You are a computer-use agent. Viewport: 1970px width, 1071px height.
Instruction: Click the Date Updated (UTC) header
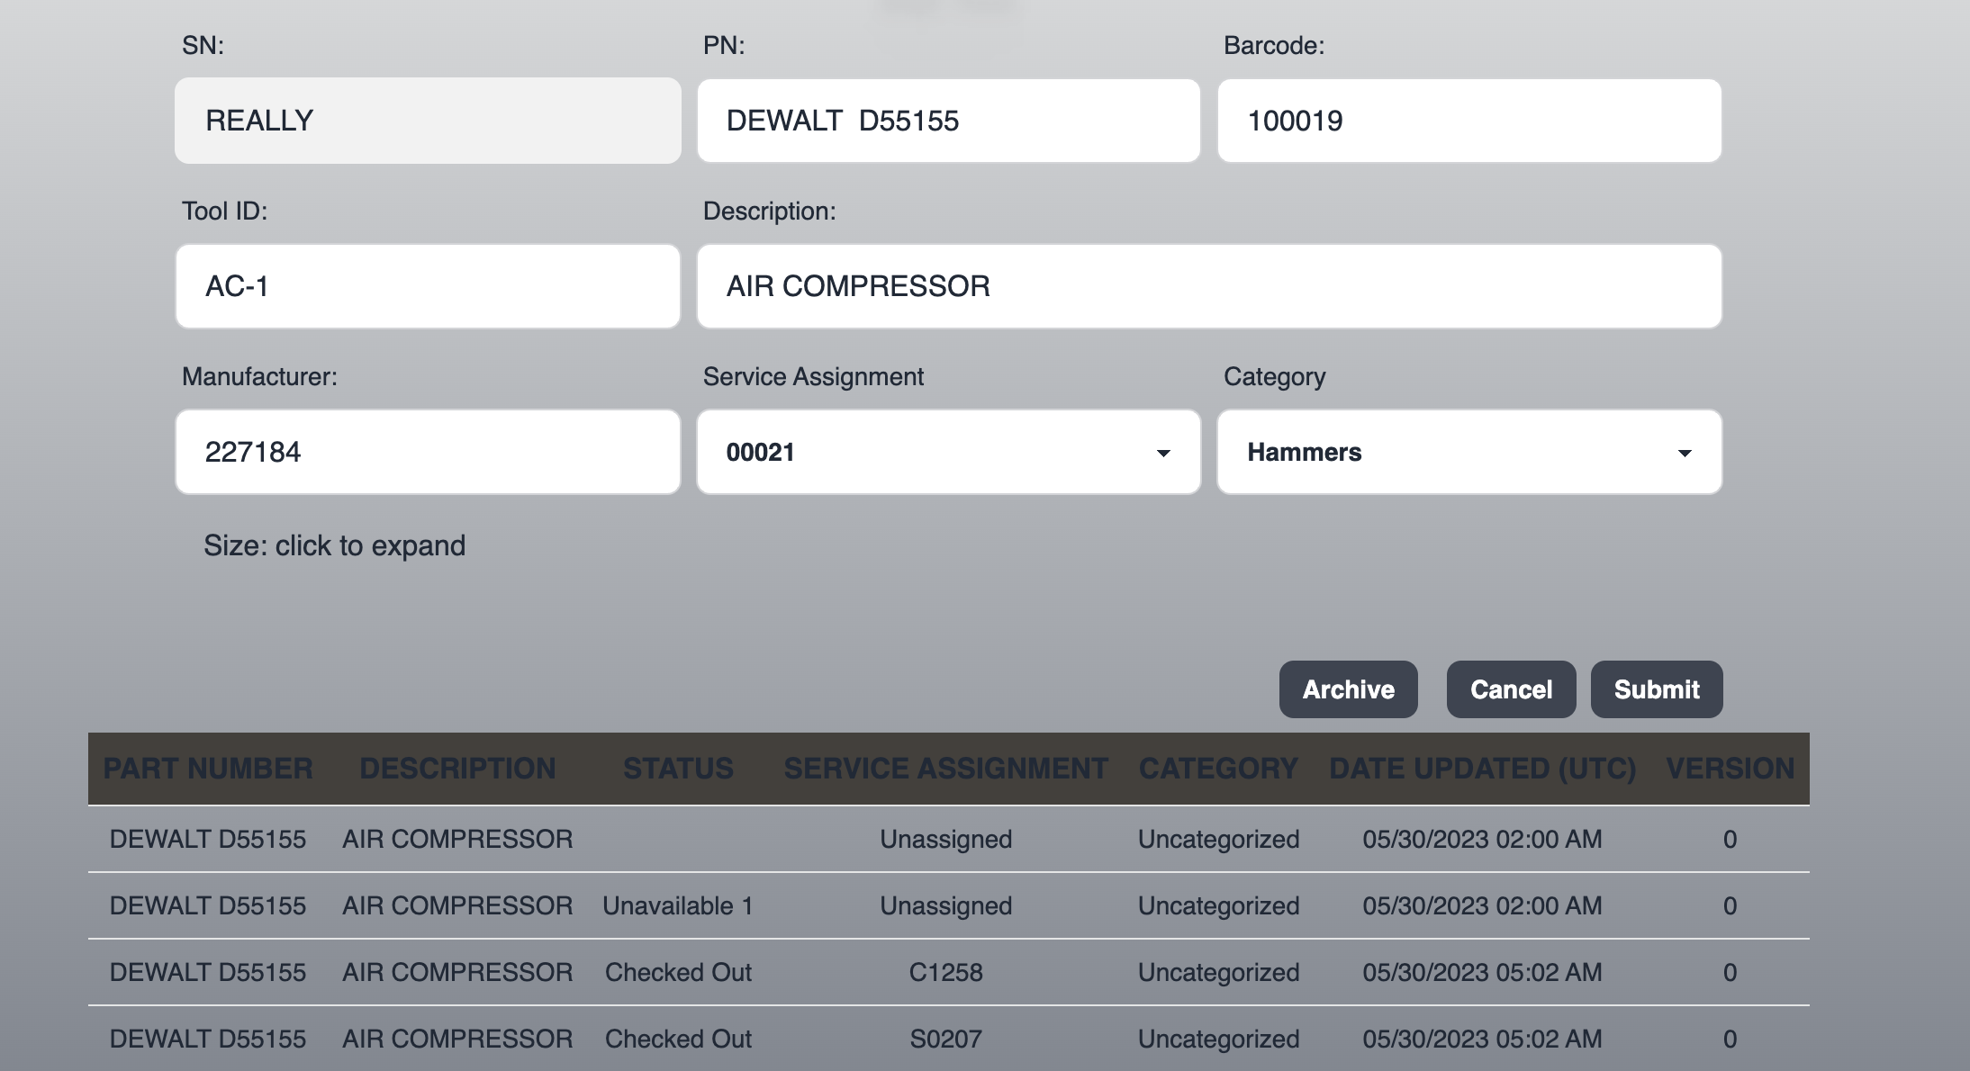[1482, 769]
